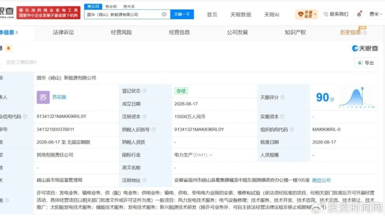Image resolution: width=385 pixels, height=216 pixels.
Task: Open the 天眼数据 menu item
Action: tap(241, 14)
